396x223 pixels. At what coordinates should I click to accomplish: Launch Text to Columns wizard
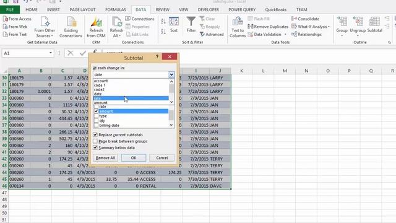pos(238,27)
